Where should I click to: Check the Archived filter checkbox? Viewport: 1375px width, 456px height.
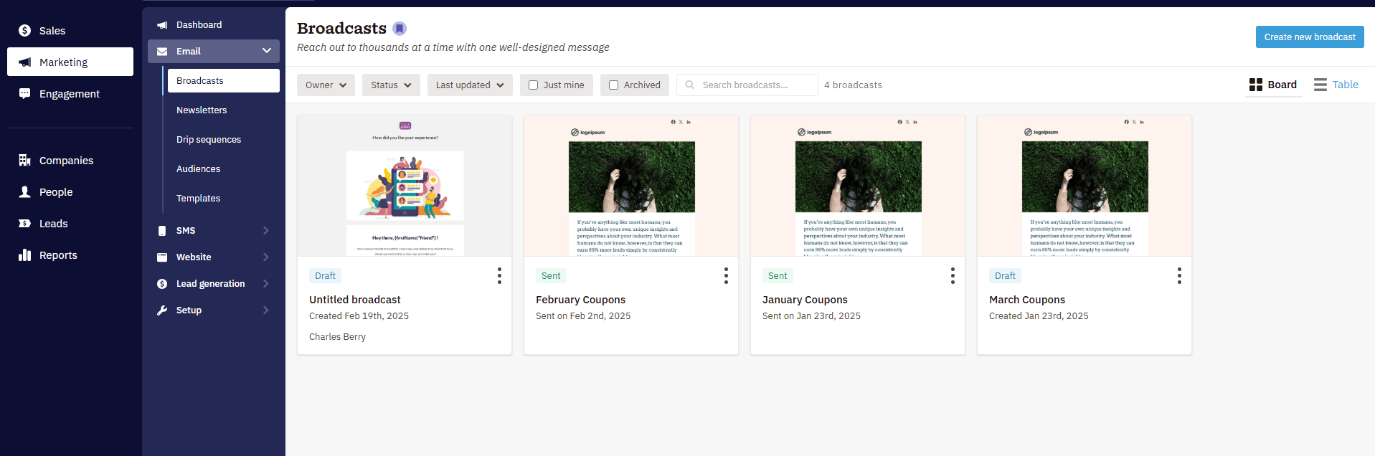pyautogui.click(x=614, y=85)
